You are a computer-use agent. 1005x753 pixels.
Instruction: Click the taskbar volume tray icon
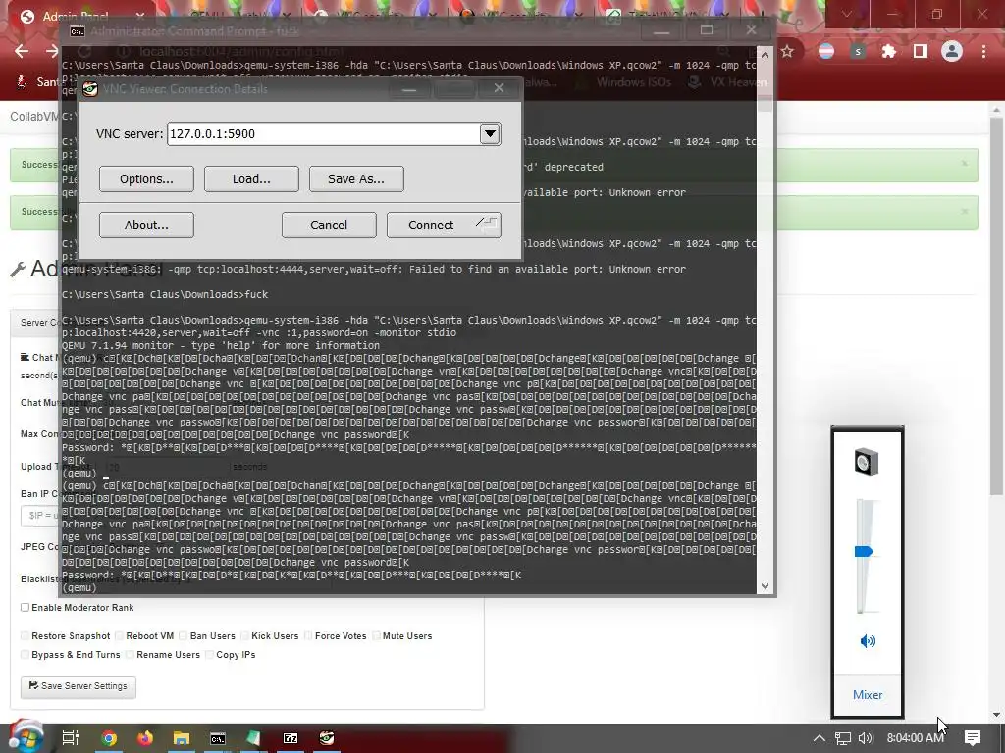click(x=866, y=738)
